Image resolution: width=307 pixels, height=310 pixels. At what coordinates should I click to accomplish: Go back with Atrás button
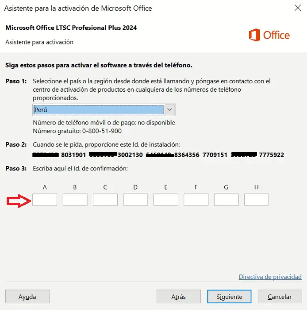click(x=179, y=297)
